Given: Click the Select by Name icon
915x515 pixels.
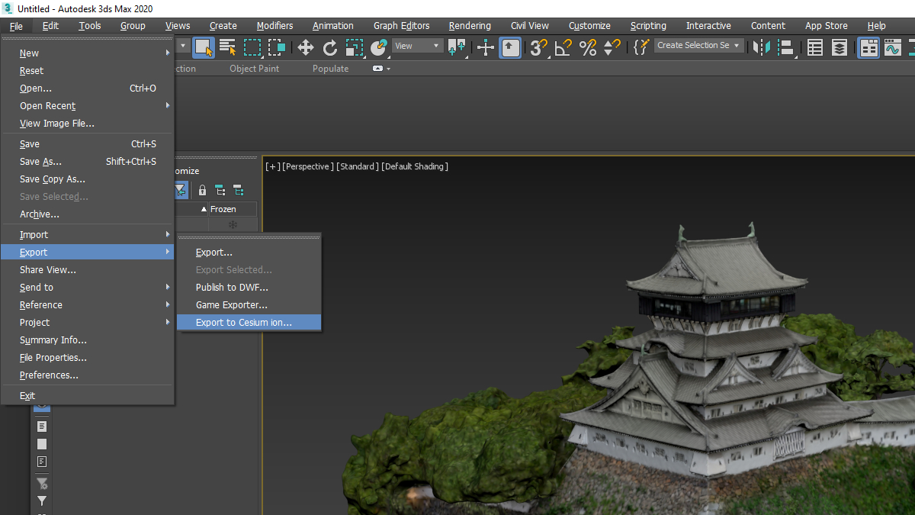Looking at the screenshot, I should 227,48.
